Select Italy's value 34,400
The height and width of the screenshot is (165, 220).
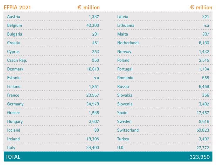click(92, 148)
